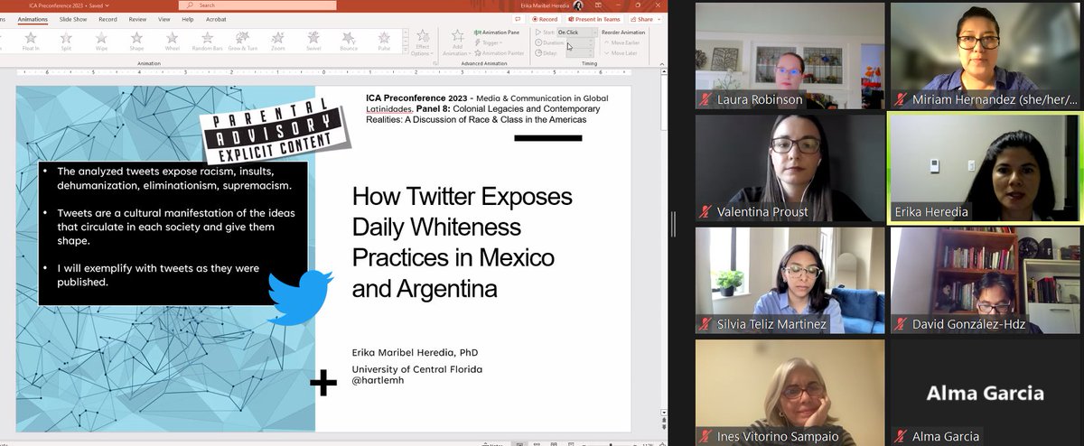
Task: Open the Help ribbon tab
Action: tap(188, 18)
